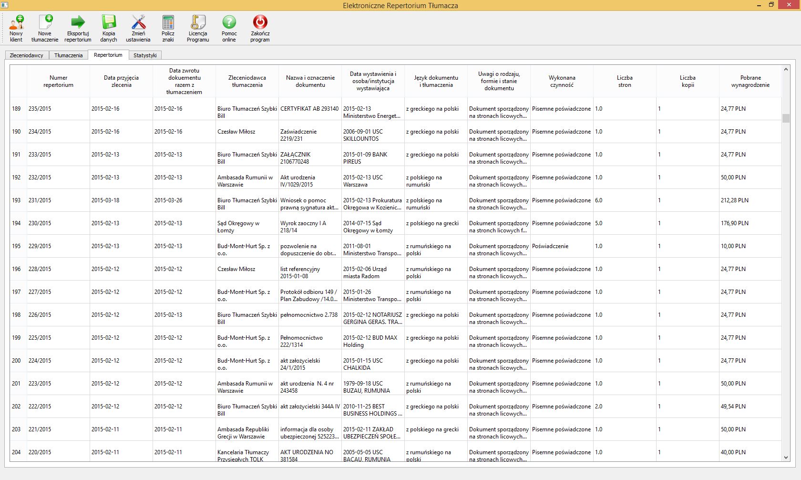This screenshot has width=801, height=480.
Task: Select z polskiego na grecki in row 194
Action: click(x=436, y=223)
